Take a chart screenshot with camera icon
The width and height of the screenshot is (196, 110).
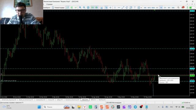(101, 8)
